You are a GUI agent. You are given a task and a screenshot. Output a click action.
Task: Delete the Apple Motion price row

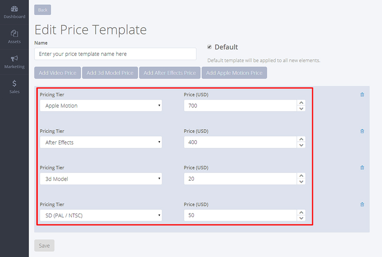pos(362,95)
